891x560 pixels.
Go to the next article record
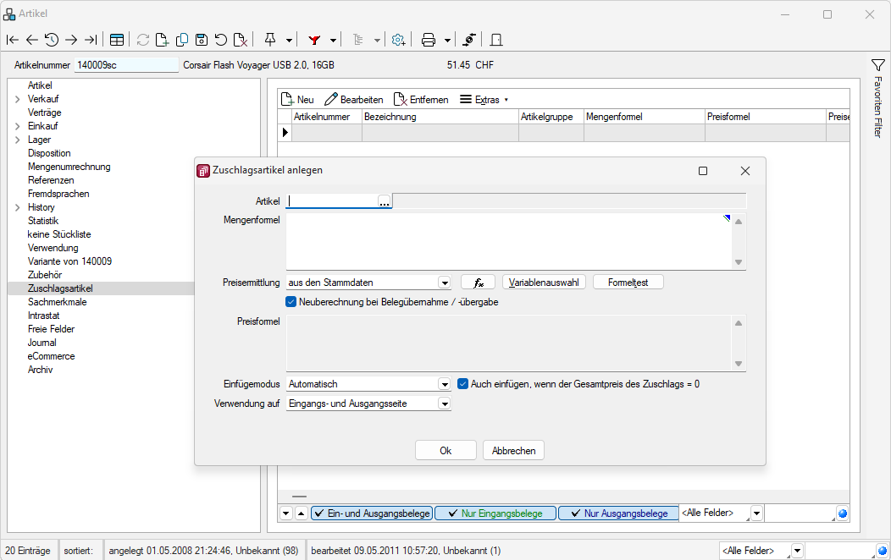pos(71,40)
